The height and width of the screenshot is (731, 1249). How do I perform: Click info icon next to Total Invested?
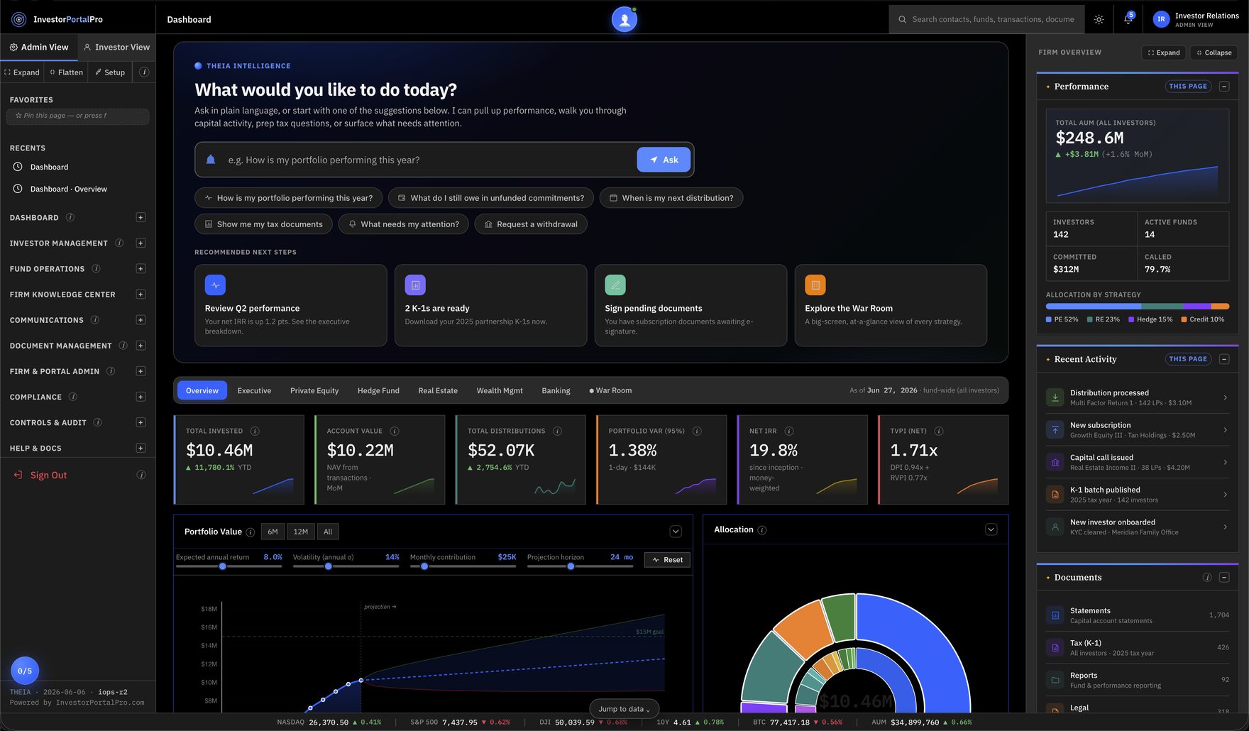point(255,431)
